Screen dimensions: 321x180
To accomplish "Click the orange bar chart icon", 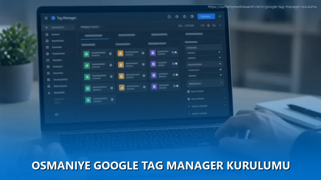I will (x=122, y=88).
